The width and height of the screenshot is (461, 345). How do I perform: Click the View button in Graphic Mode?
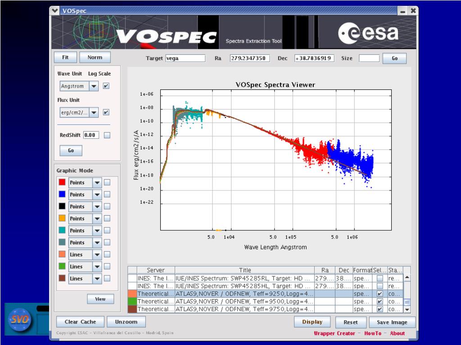(100, 299)
